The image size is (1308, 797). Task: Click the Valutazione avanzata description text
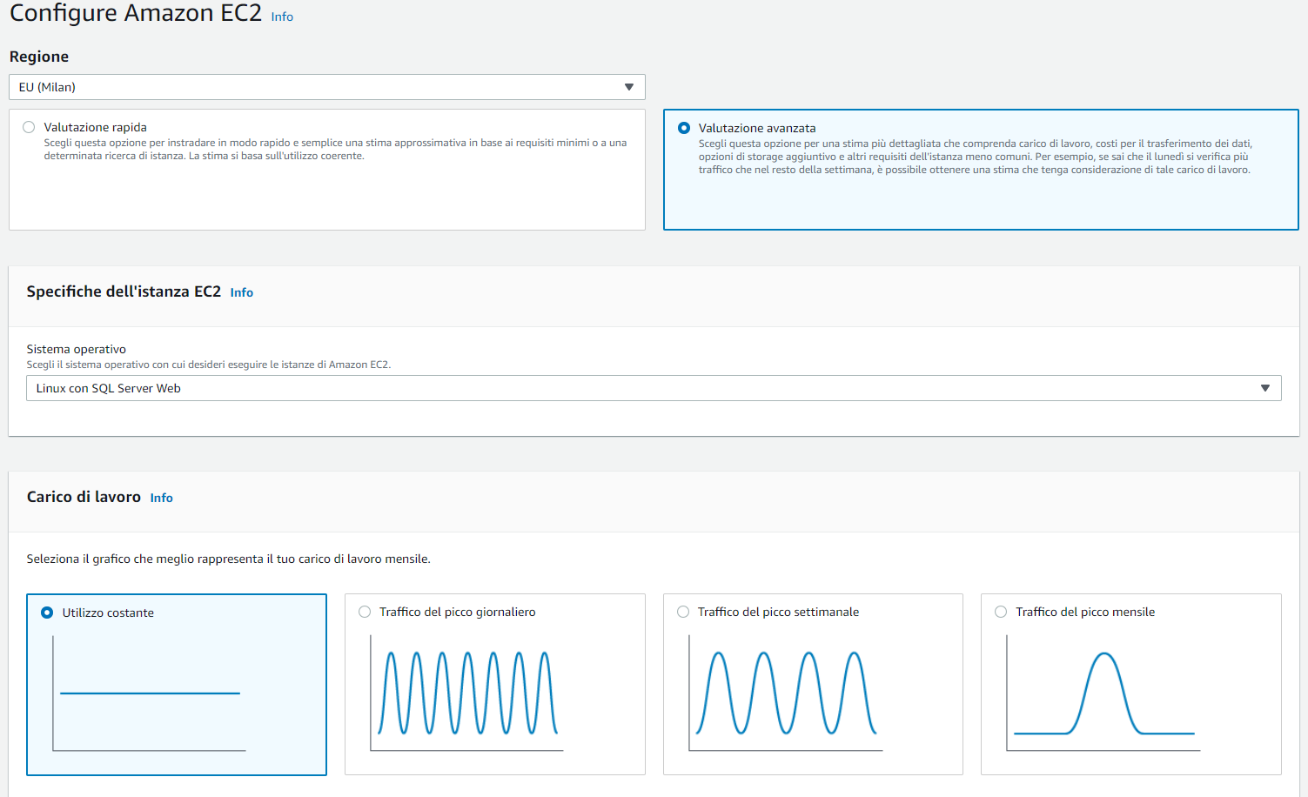(x=975, y=157)
